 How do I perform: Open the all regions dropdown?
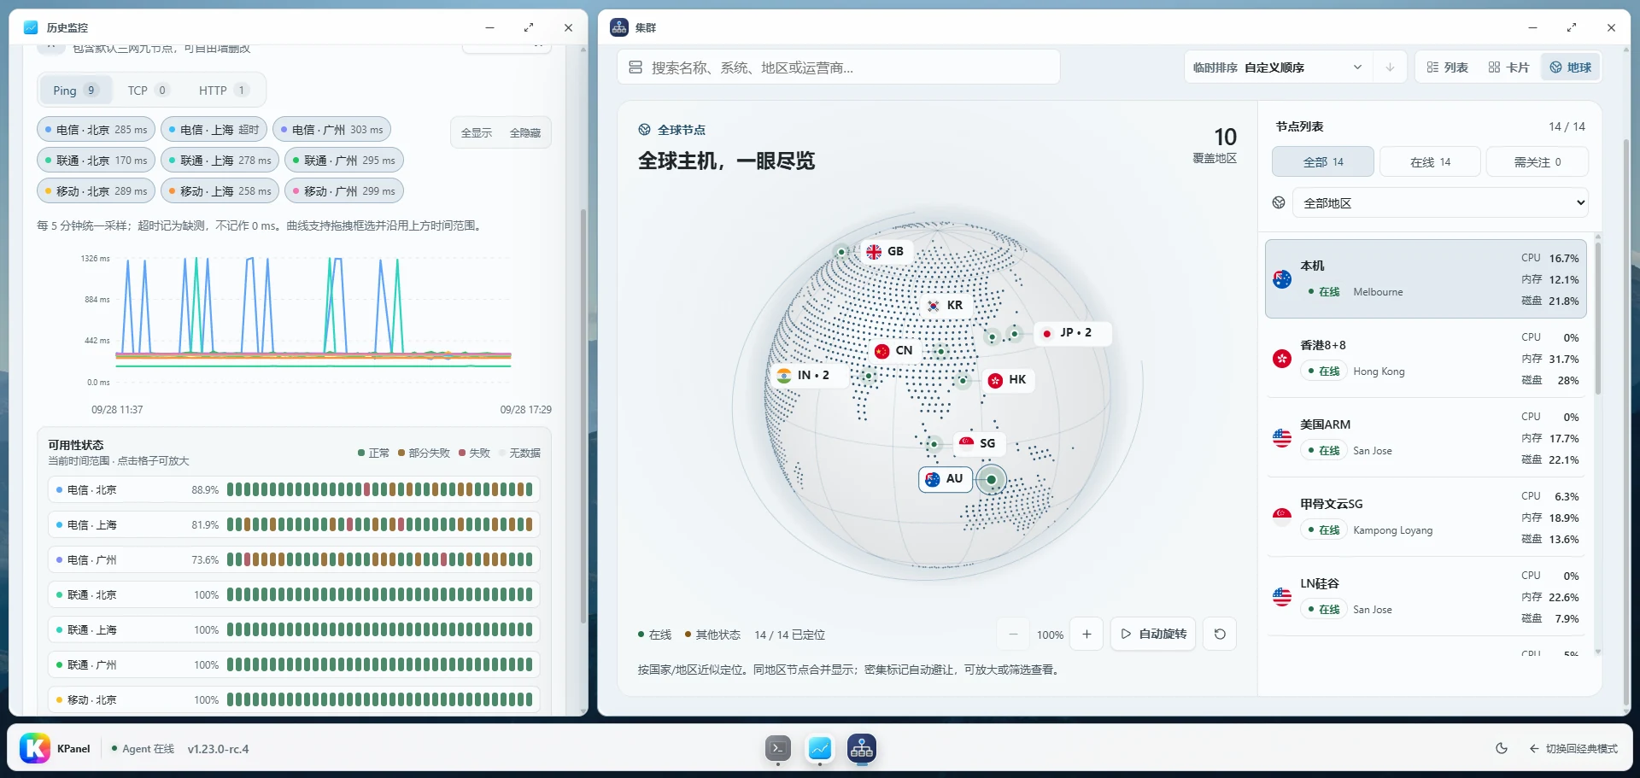(x=1441, y=203)
